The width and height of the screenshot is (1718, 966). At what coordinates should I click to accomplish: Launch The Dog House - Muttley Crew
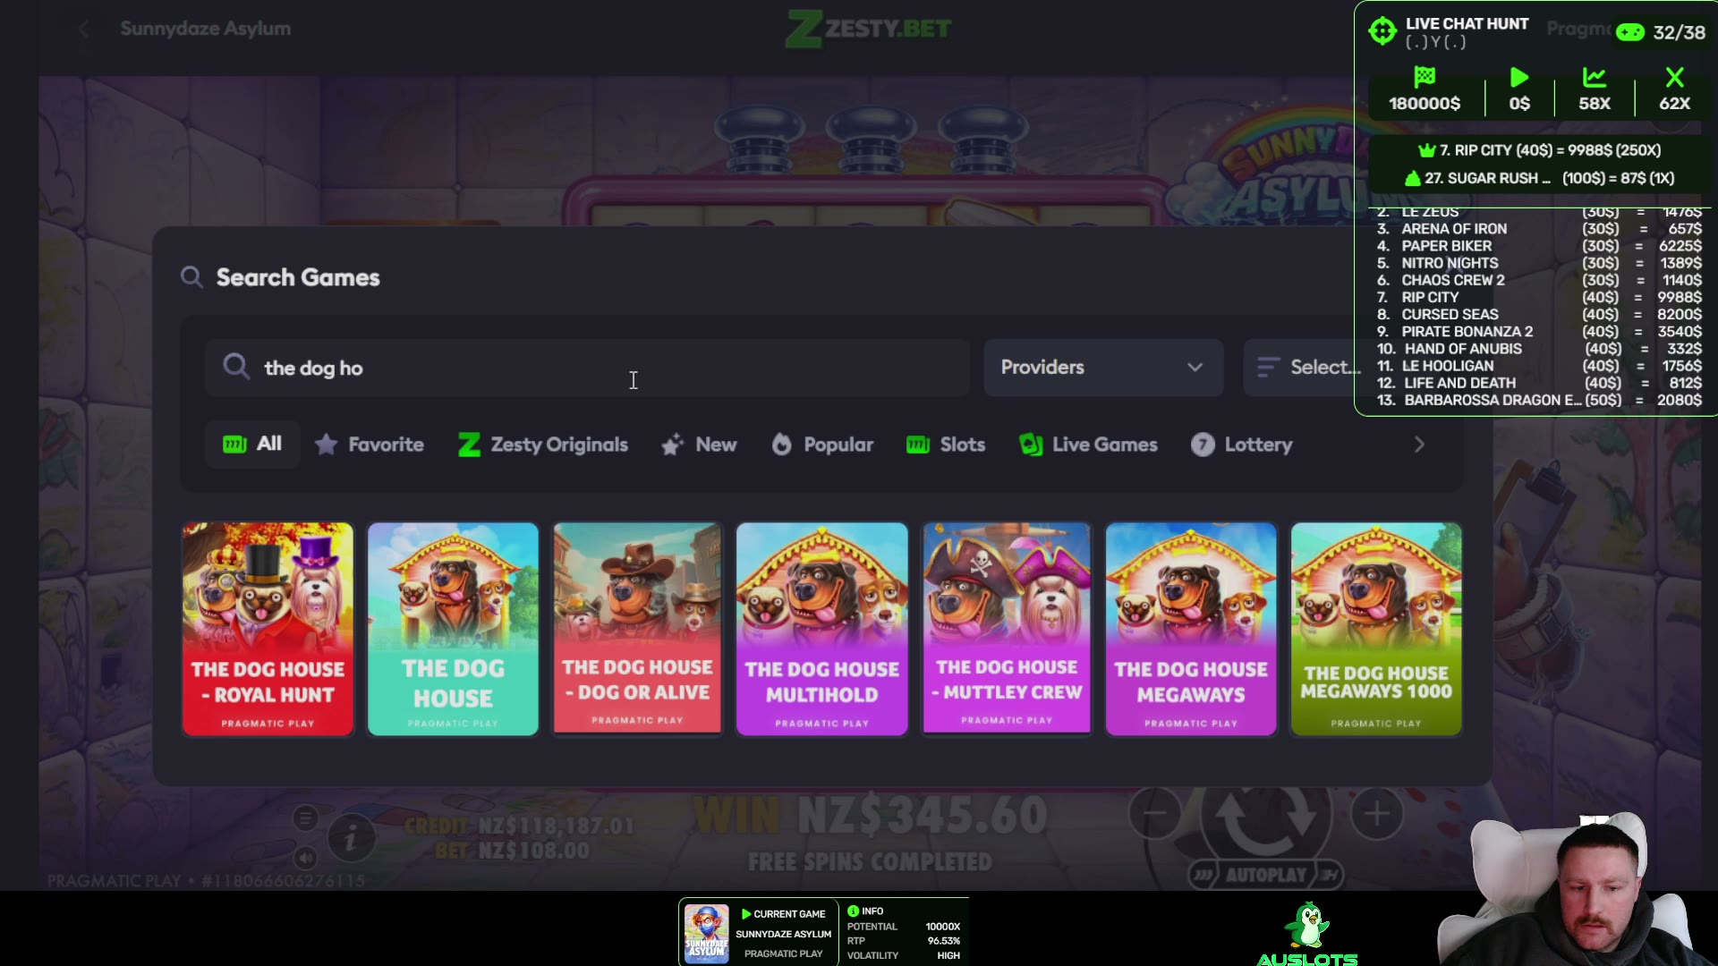coord(1007,628)
